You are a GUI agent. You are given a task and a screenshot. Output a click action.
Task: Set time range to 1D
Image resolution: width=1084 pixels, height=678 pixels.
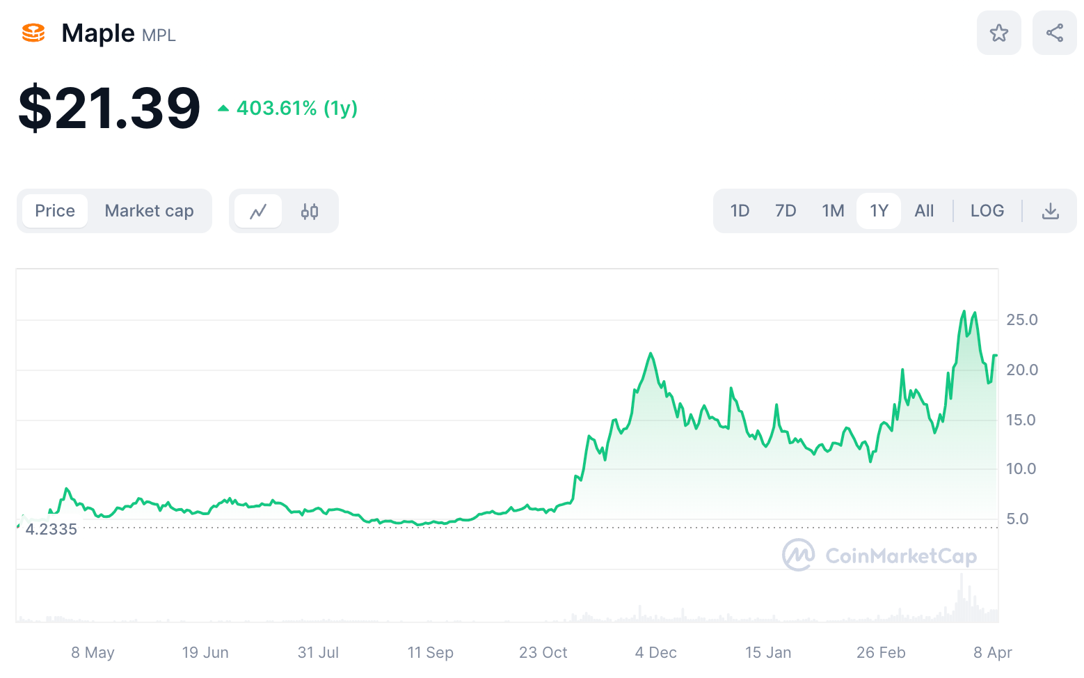click(x=740, y=211)
